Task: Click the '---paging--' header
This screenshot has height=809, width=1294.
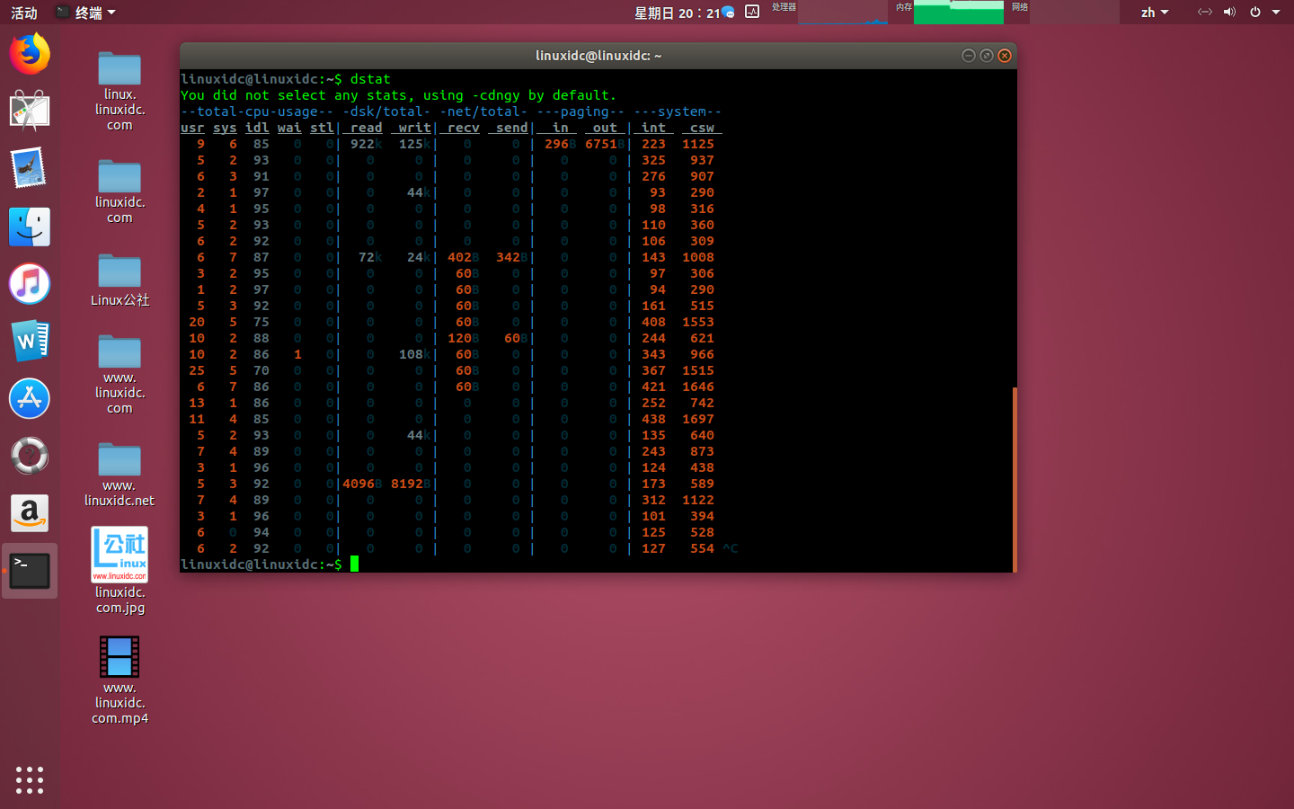Action: (x=581, y=111)
